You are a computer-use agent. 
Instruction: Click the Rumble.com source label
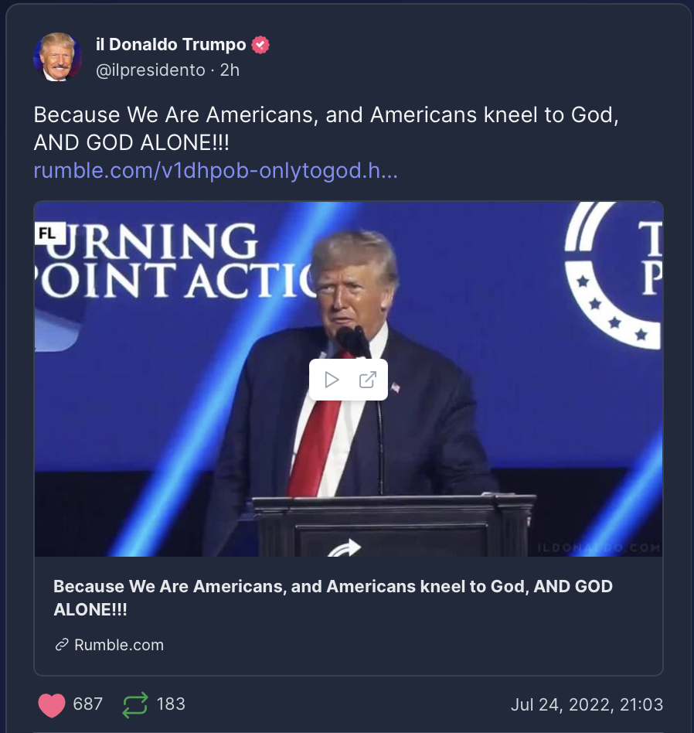[119, 645]
